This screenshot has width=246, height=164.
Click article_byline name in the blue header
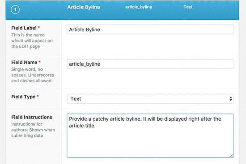pos(139,7)
